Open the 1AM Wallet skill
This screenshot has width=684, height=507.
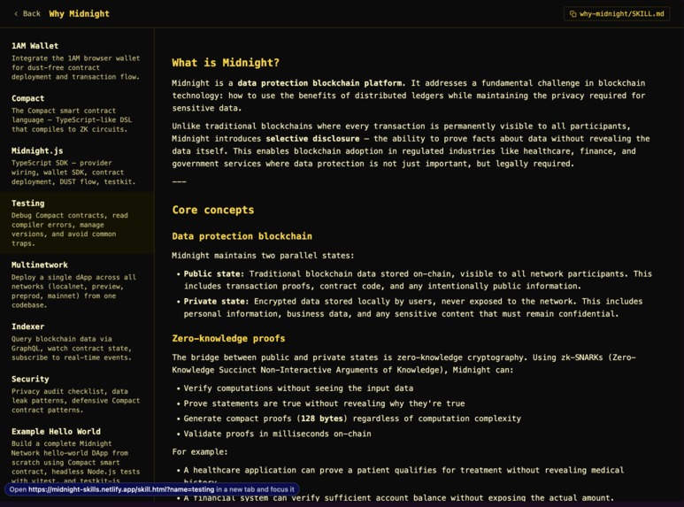pos(77,61)
